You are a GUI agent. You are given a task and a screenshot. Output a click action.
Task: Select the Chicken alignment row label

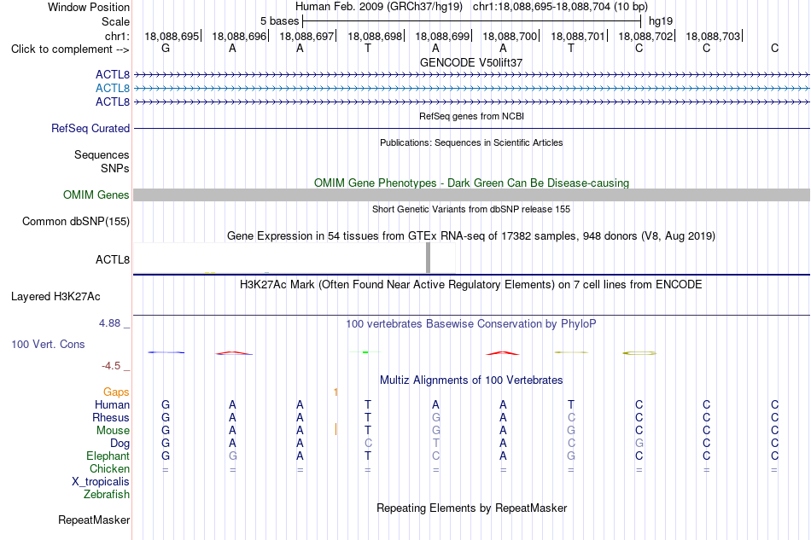pyautogui.click(x=109, y=468)
